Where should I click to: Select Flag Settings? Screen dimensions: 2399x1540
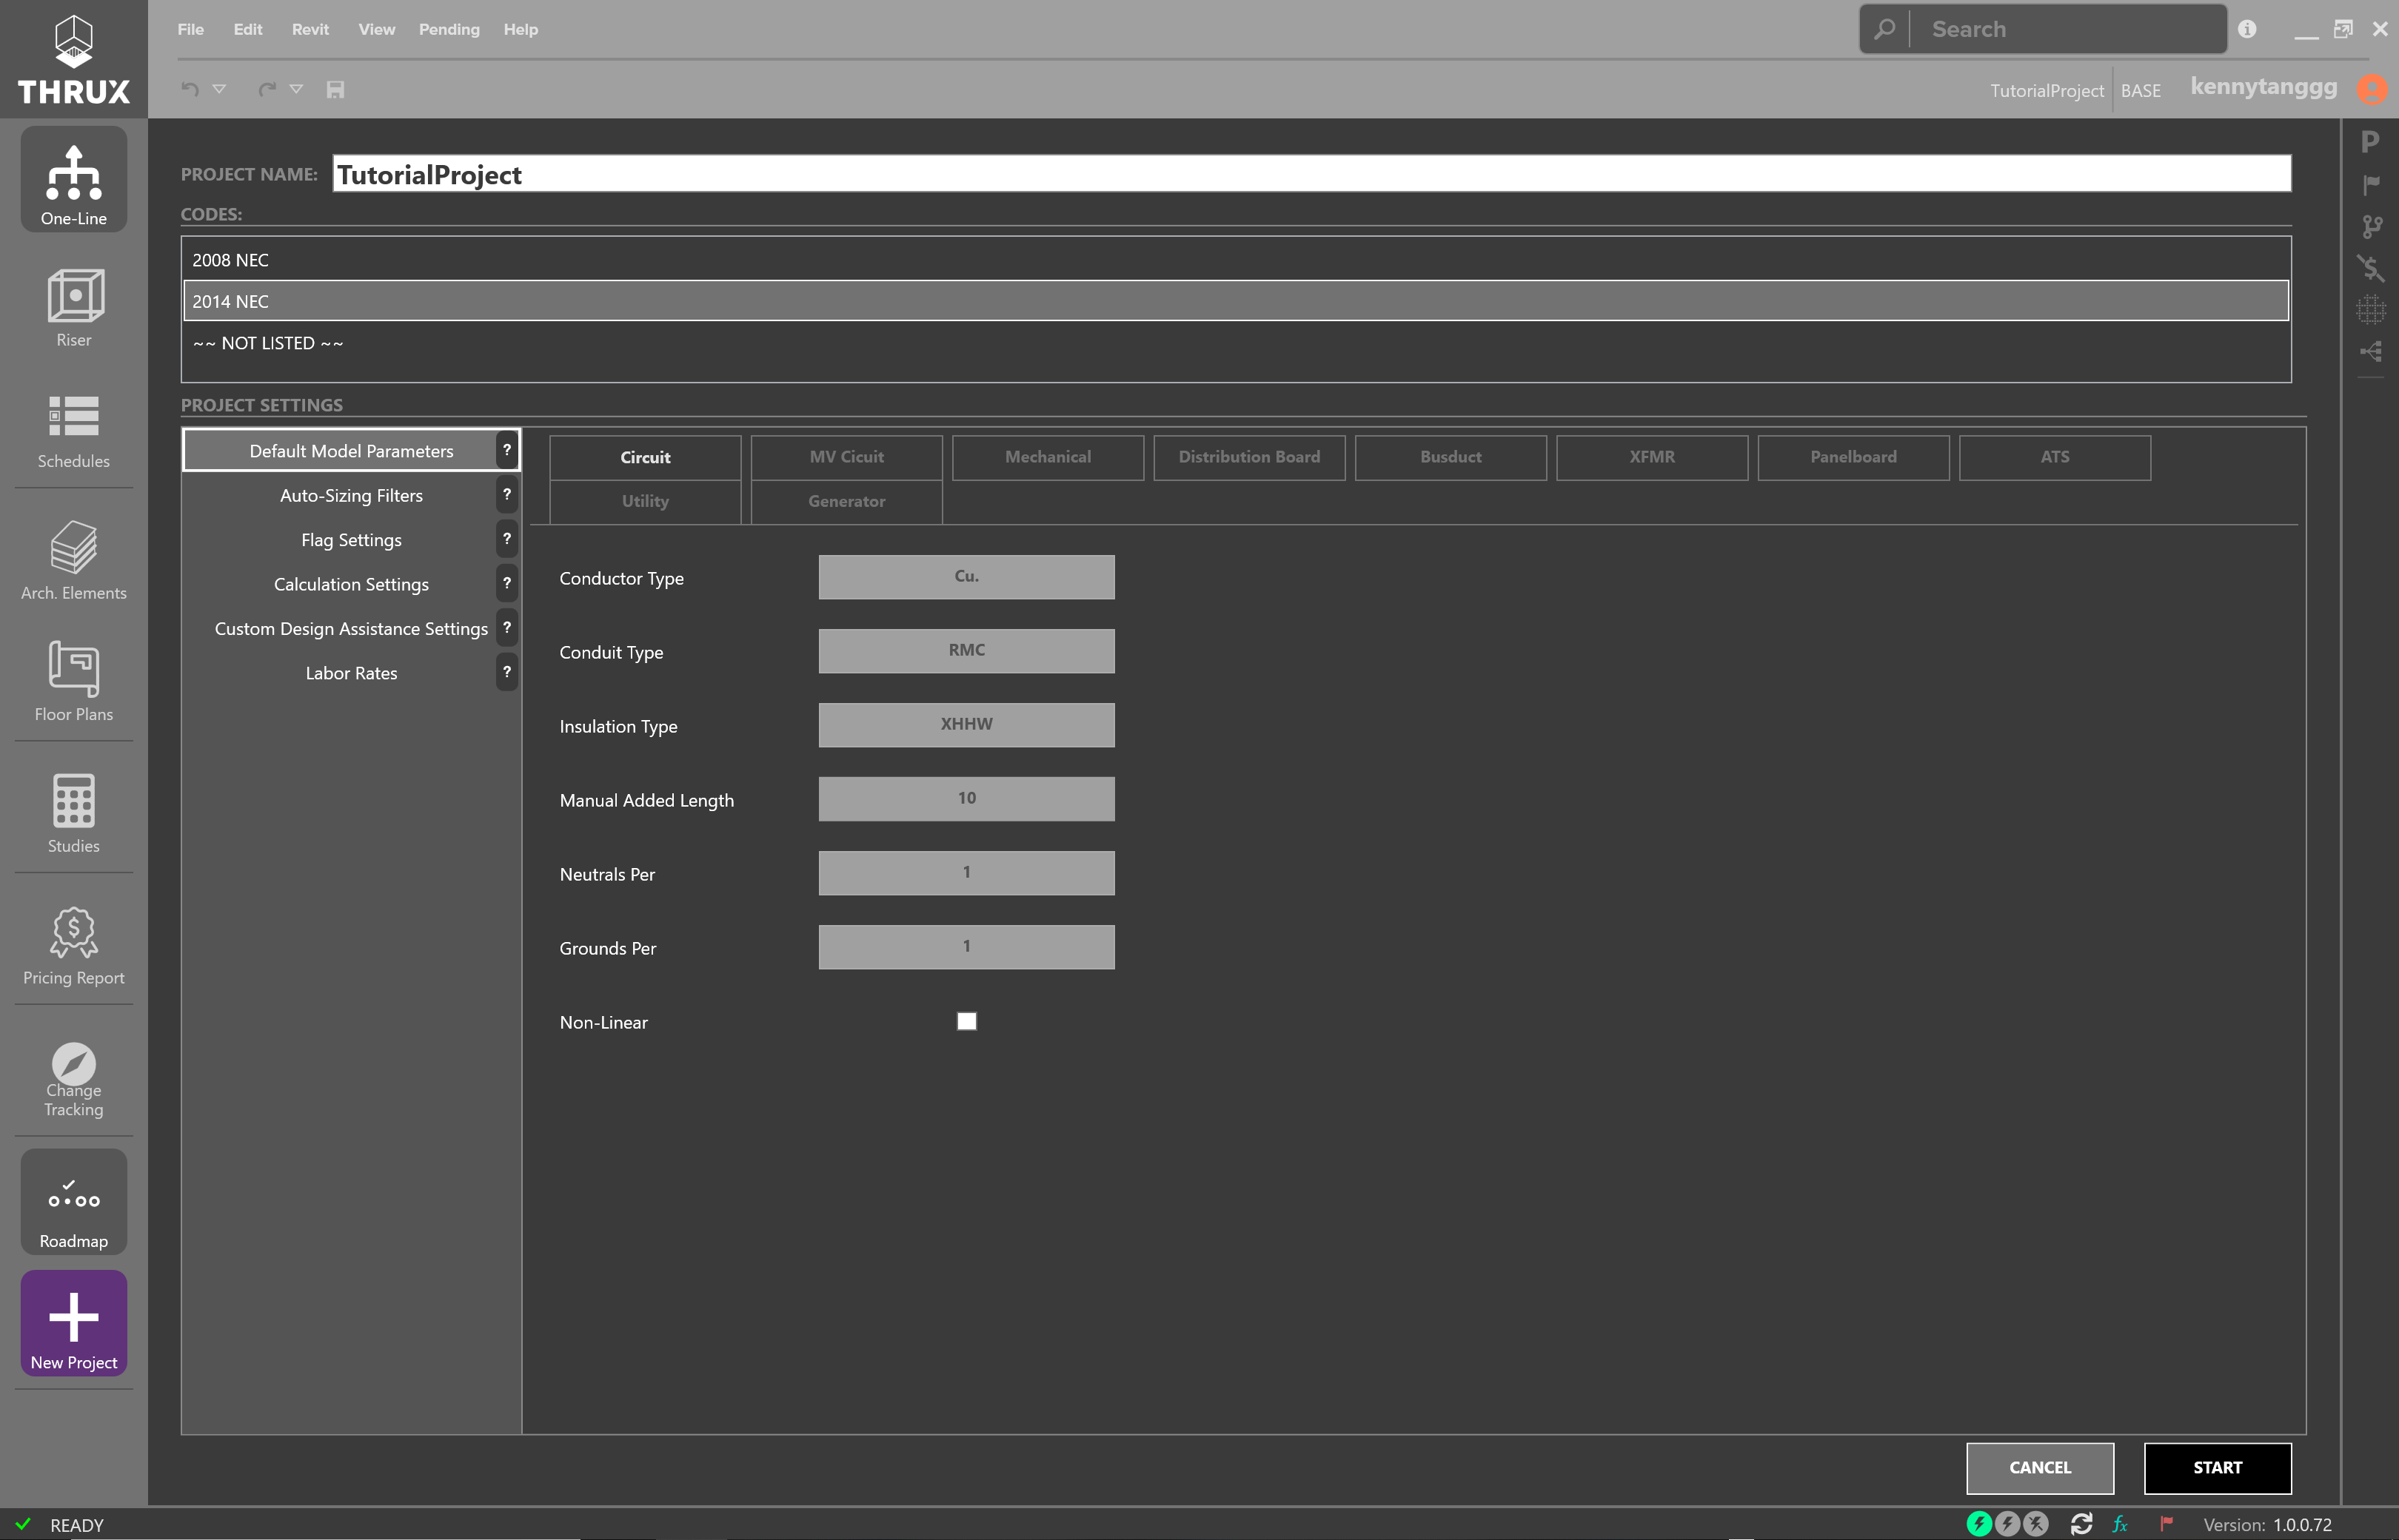[x=351, y=540]
